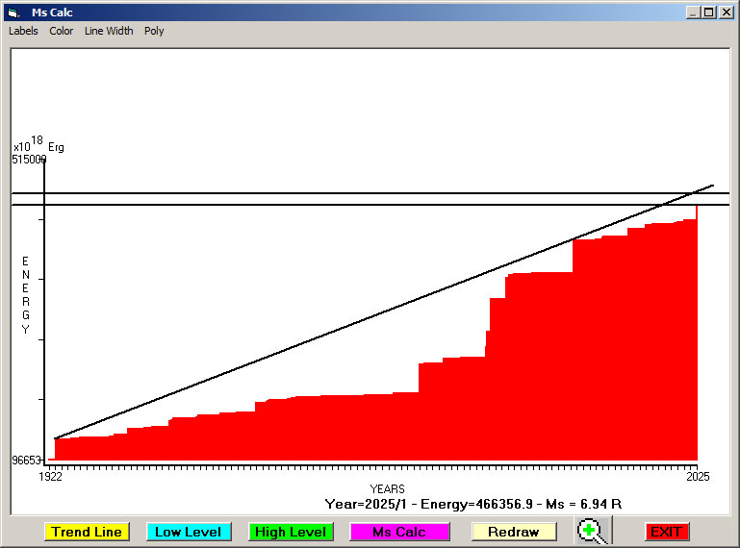740x548 pixels.
Task: Click the 2025 year axis label
Action: (696, 476)
